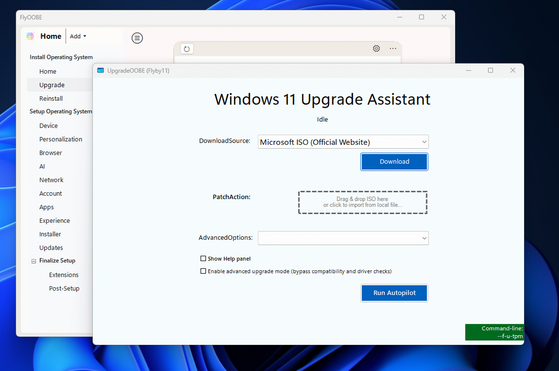Collapse the Finalize Setup tree node

[34, 261]
